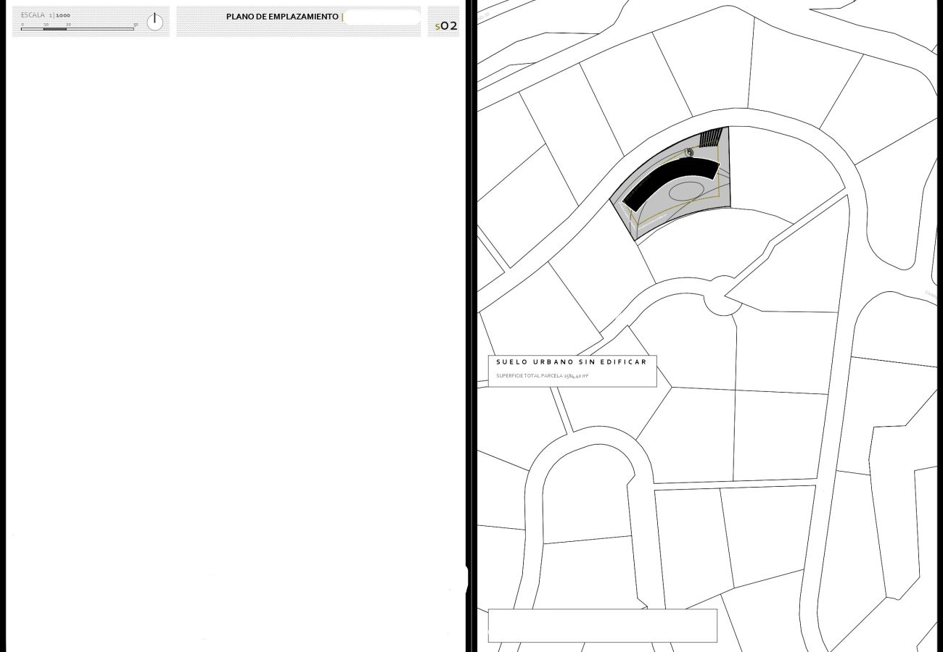Click the empty rectangular box at map bottom

coord(603,625)
